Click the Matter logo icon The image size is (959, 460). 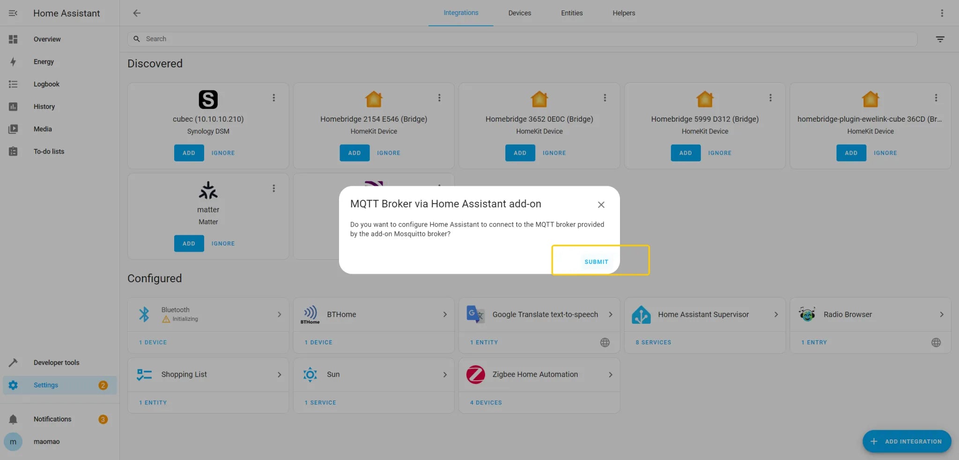tap(208, 190)
